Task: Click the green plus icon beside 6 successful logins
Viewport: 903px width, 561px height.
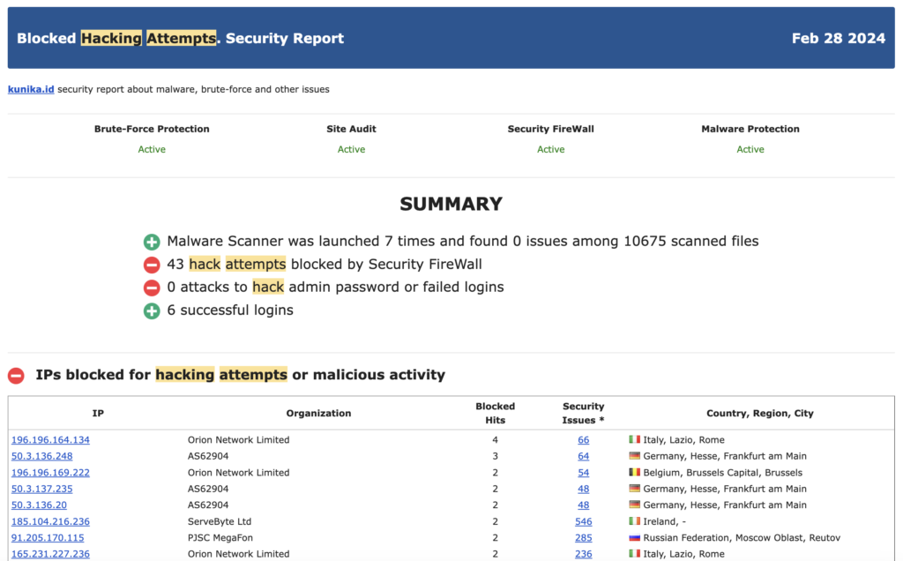Action: tap(152, 310)
